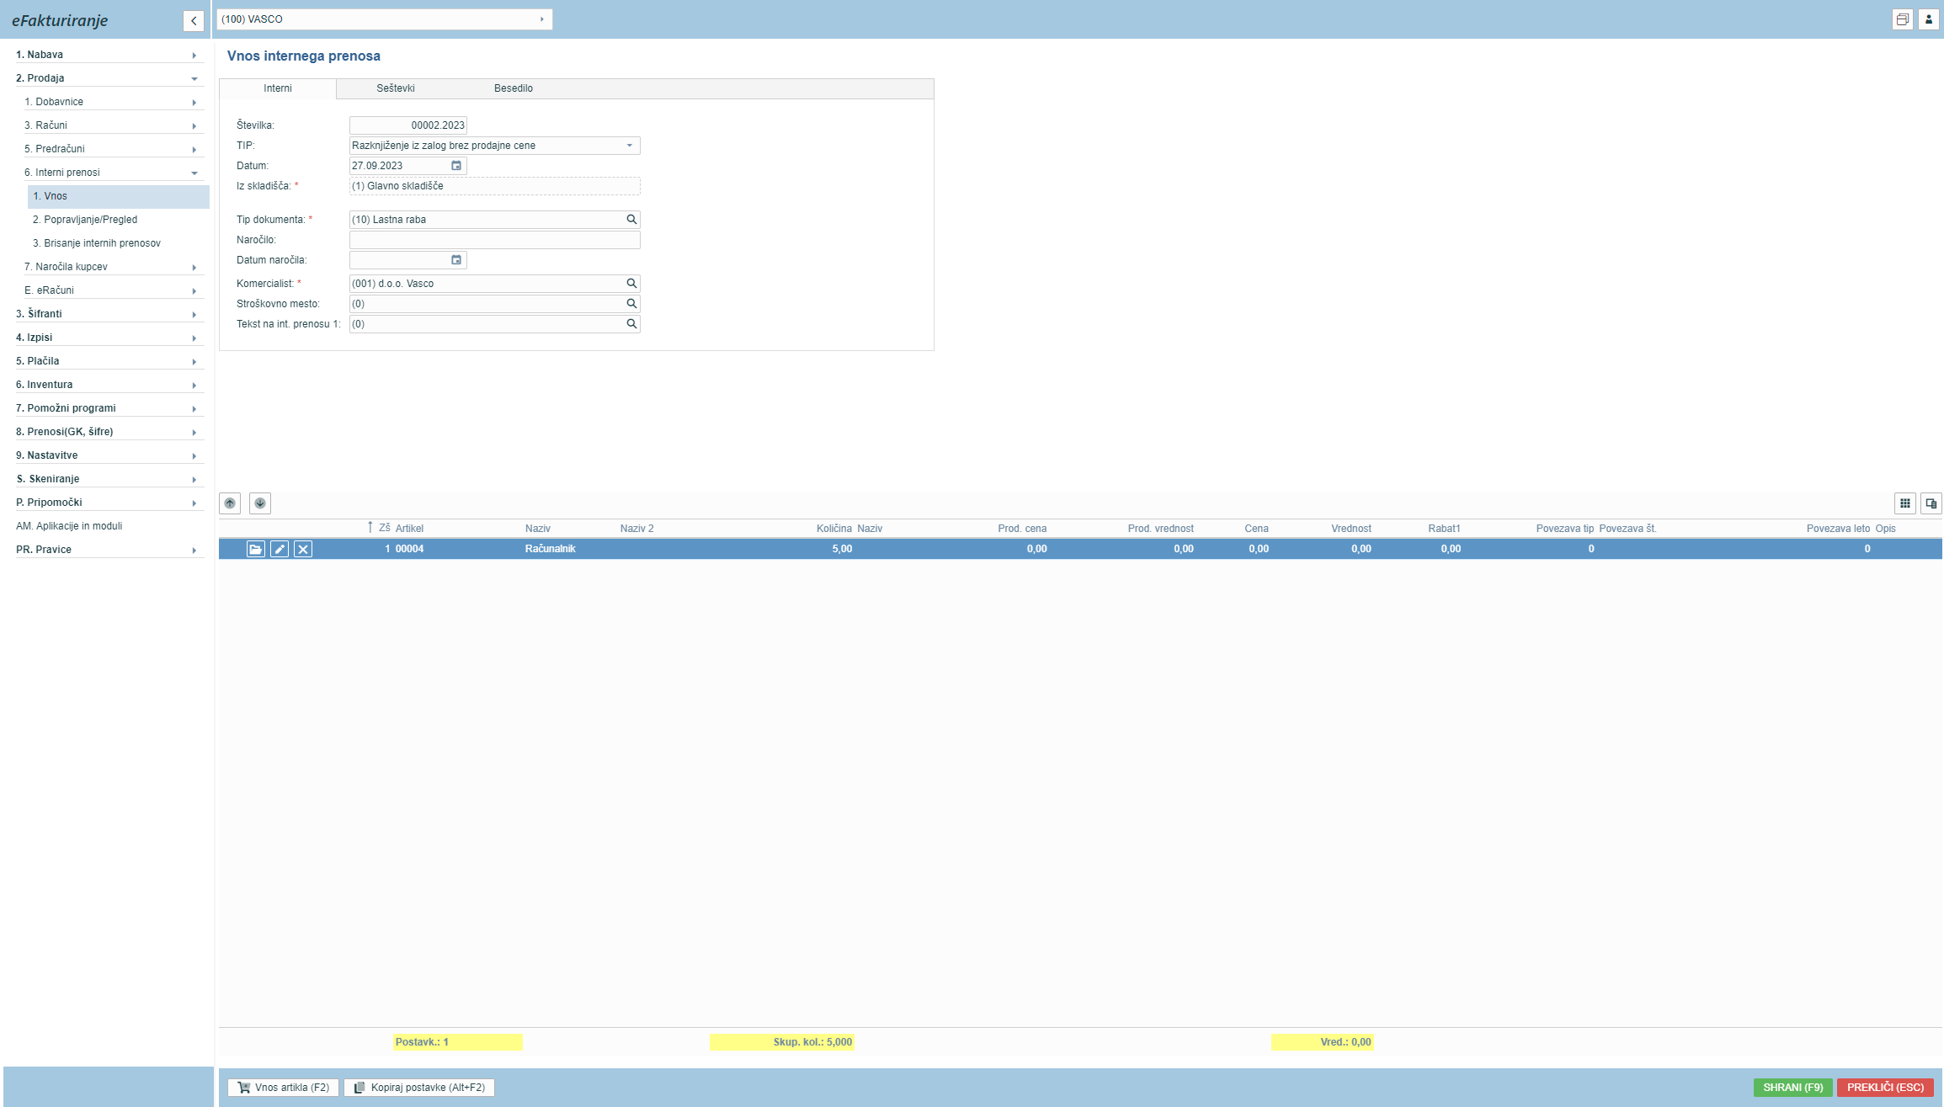
Task: Open the TIP dropdown list
Action: tap(629, 146)
